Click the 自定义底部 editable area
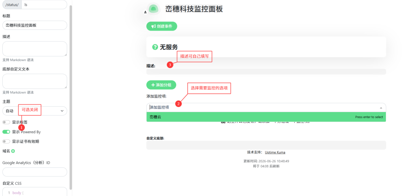Image resolution: width=402 pixels, height=196 pixels. [x=266, y=145]
